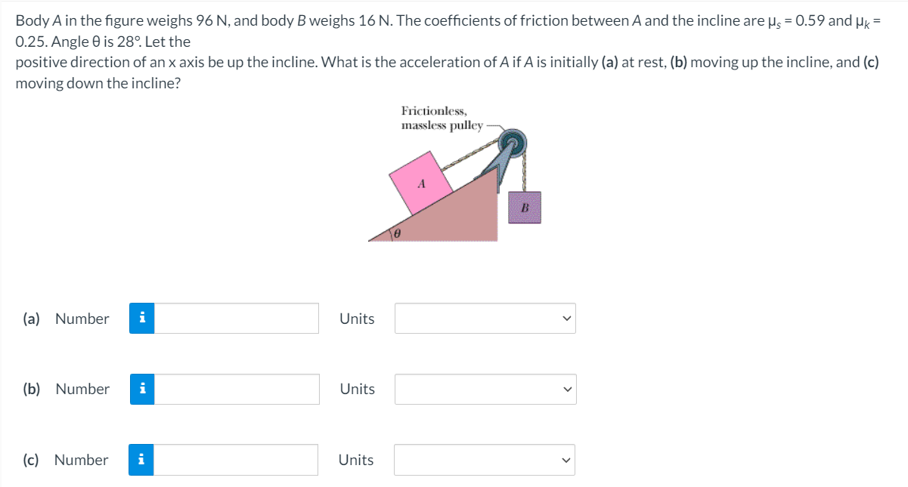
Task: Click inside the Number field for part (c)
Action: tap(234, 459)
